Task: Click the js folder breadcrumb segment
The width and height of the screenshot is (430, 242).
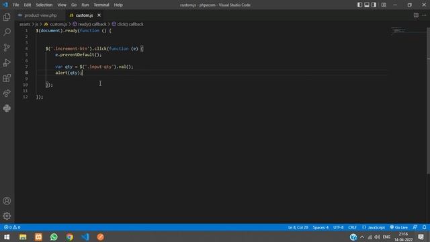Action: (x=36, y=24)
